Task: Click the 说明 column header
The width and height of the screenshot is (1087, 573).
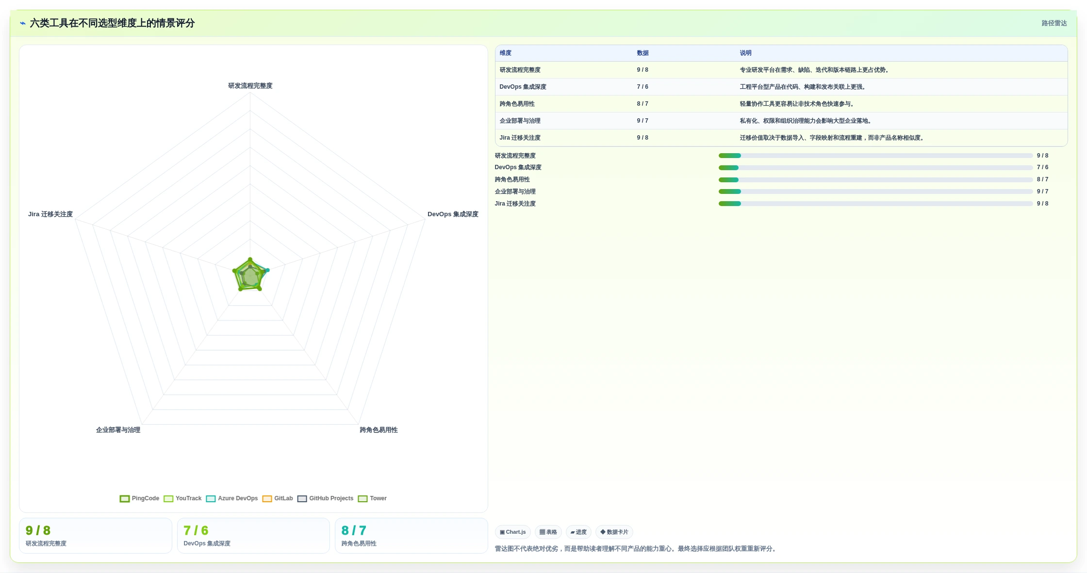Action: [x=746, y=53]
